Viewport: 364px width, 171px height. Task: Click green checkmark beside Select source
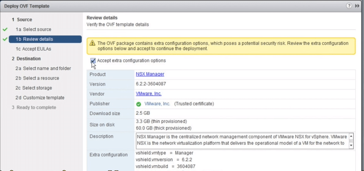[5, 30]
